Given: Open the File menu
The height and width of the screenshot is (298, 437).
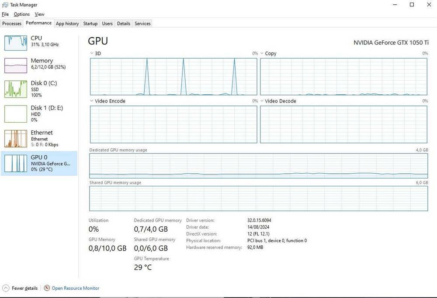Looking at the screenshot, I should pos(5,14).
